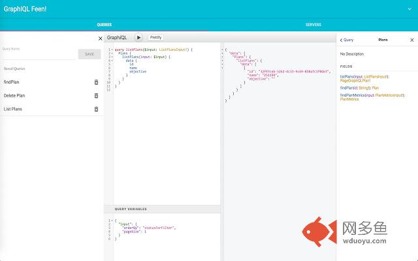The height and width of the screenshot is (261, 418).
Task: Delete the List Plans saved query
Action: 96,109
